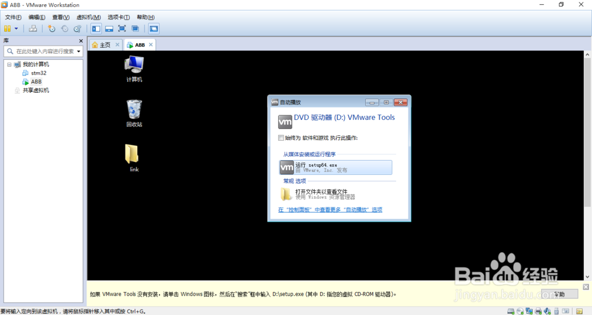
Task: Click the printer status bar icon
Action: coord(538,311)
